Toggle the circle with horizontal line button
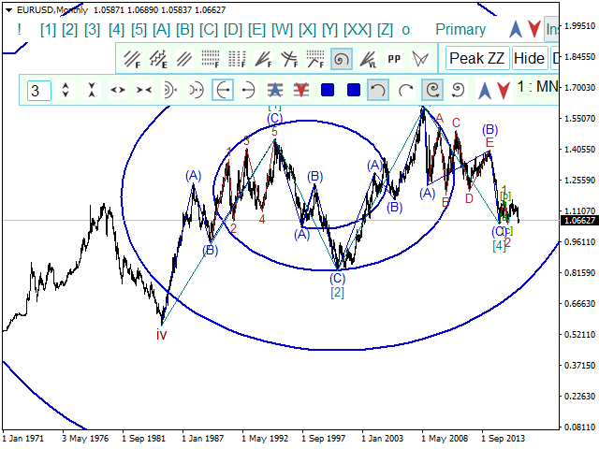This screenshot has width=599, height=449. tap(223, 91)
